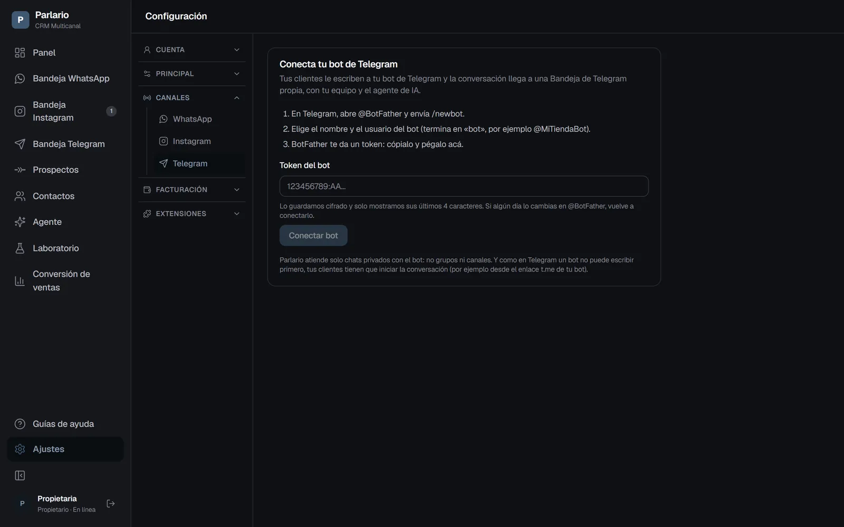The height and width of the screenshot is (527, 844).
Task: Open Agente sparkle icon
Action: [x=20, y=222]
